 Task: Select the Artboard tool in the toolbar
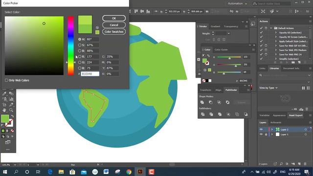pyautogui.click(x=4, y=105)
